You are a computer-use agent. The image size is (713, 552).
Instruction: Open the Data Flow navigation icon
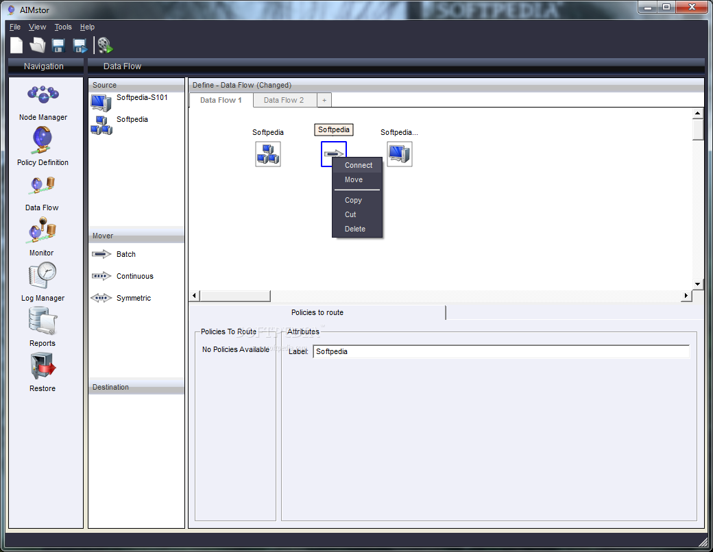pos(43,185)
